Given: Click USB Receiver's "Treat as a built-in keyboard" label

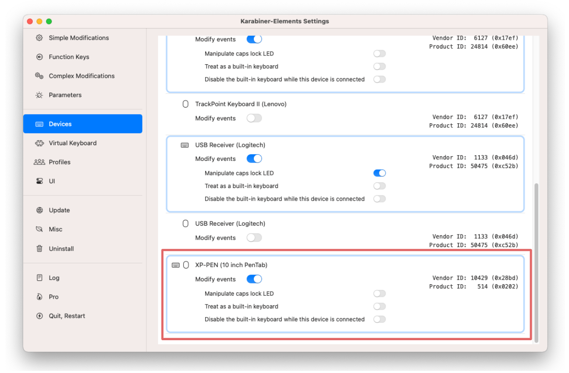Looking at the screenshot, I should coord(242,186).
